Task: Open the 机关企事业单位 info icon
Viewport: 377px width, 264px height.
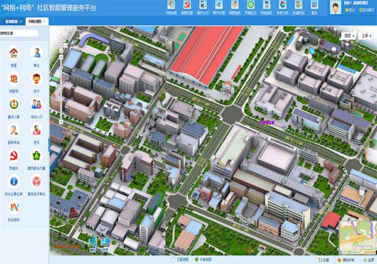Action: tap(13, 181)
